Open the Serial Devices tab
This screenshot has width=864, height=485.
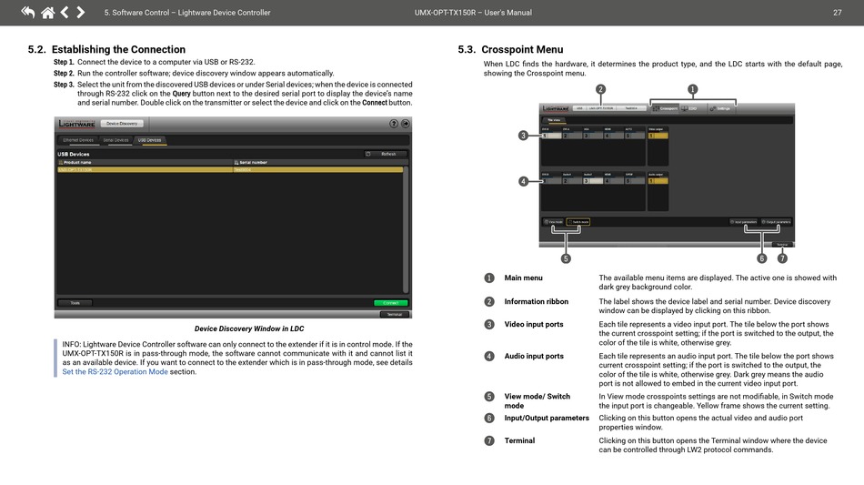point(116,140)
